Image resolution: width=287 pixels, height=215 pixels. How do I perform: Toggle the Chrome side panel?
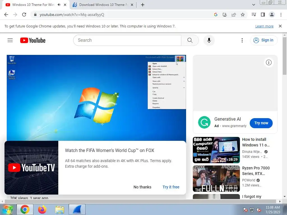tap(263, 15)
